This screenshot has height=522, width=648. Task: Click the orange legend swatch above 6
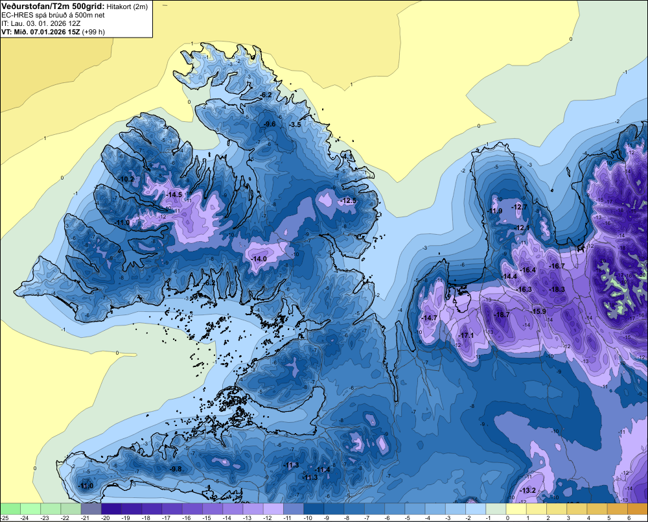[638, 508]
